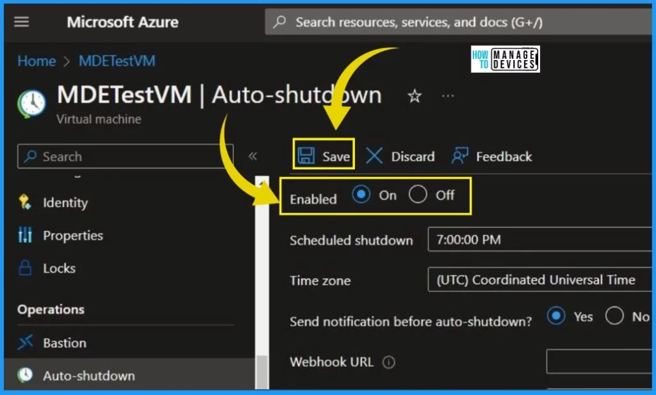
Task: Choose No for send notification
Action: (614, 316)
